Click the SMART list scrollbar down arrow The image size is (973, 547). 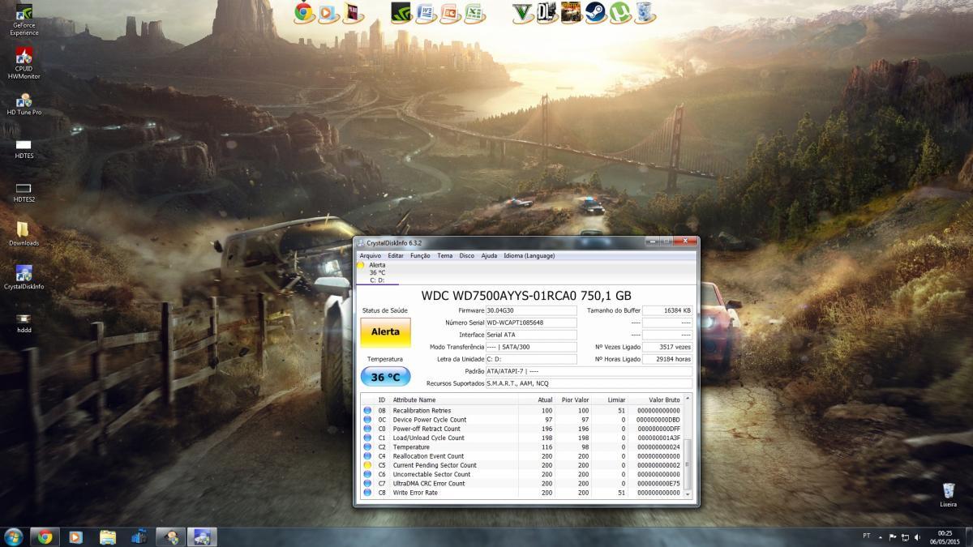[x=688, y=494]
